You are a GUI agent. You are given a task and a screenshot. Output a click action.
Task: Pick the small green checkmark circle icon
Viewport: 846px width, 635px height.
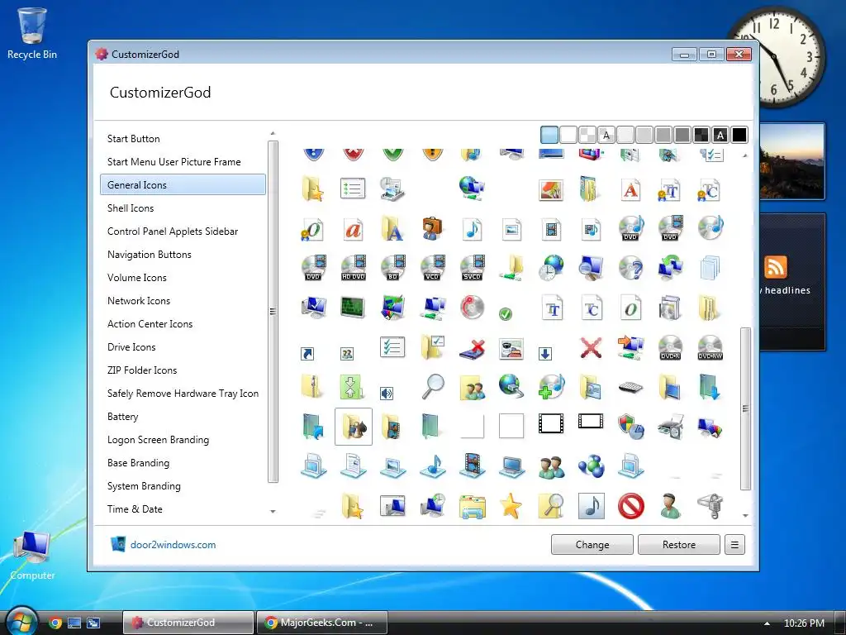click(506, 313)
